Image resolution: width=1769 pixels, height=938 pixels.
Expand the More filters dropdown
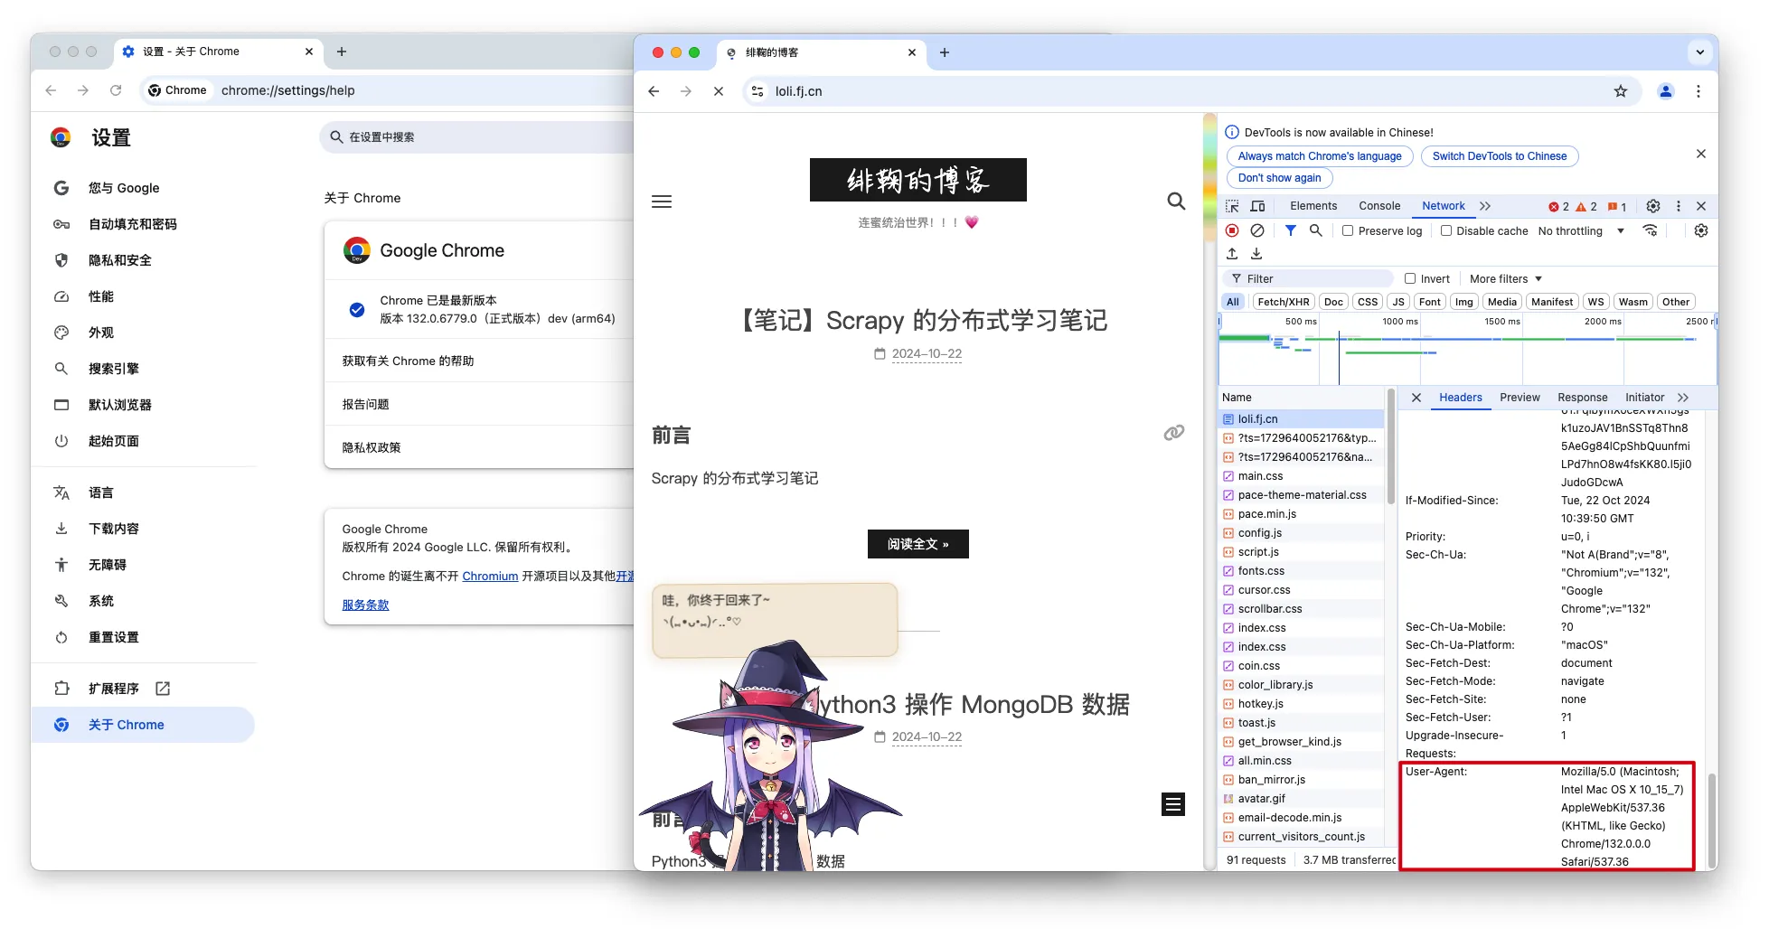(1506, 278)
